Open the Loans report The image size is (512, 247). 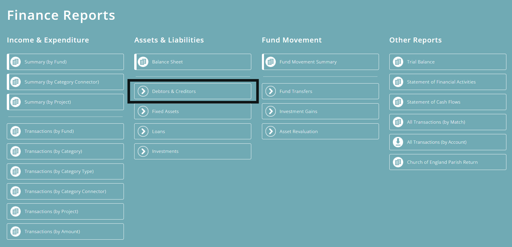[192, 131]
